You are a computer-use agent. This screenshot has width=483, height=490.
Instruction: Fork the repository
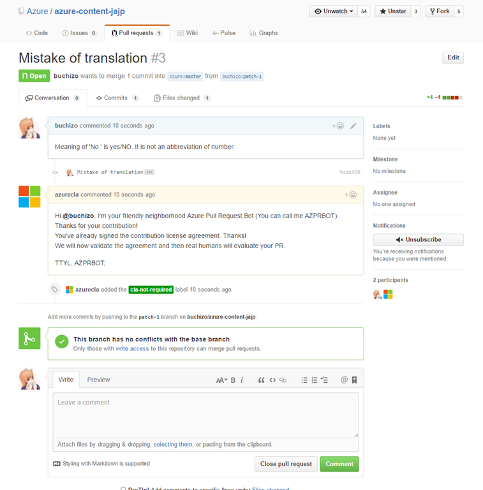440,11
